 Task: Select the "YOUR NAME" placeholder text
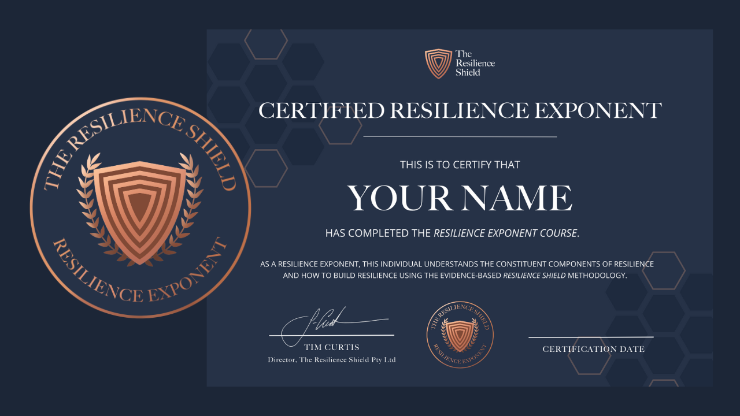(x=460, y=198)
